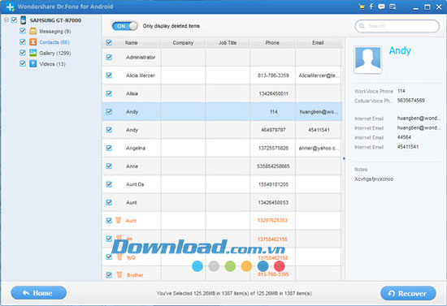The width and height of the screenshot is (447, 306).
Task: Click Internet Email value 44564
Action: click(x=404, y=137)
